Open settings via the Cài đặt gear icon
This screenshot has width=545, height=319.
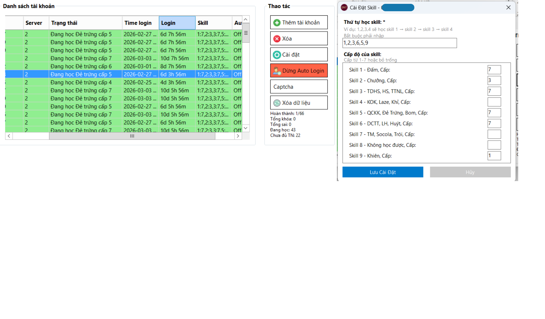(277, 55)
